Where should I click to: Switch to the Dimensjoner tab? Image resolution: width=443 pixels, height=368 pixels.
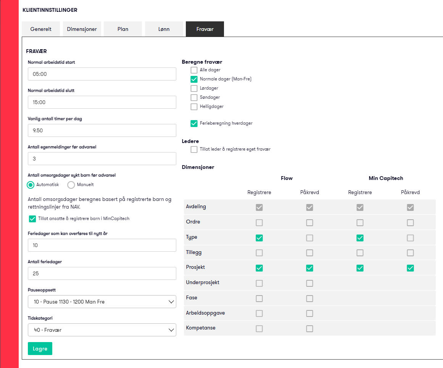[82, 29]
